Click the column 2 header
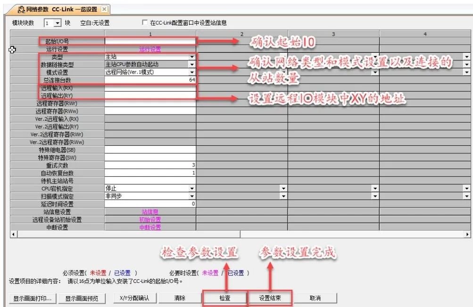Screen dimensions: 473x307 point(242,34)
